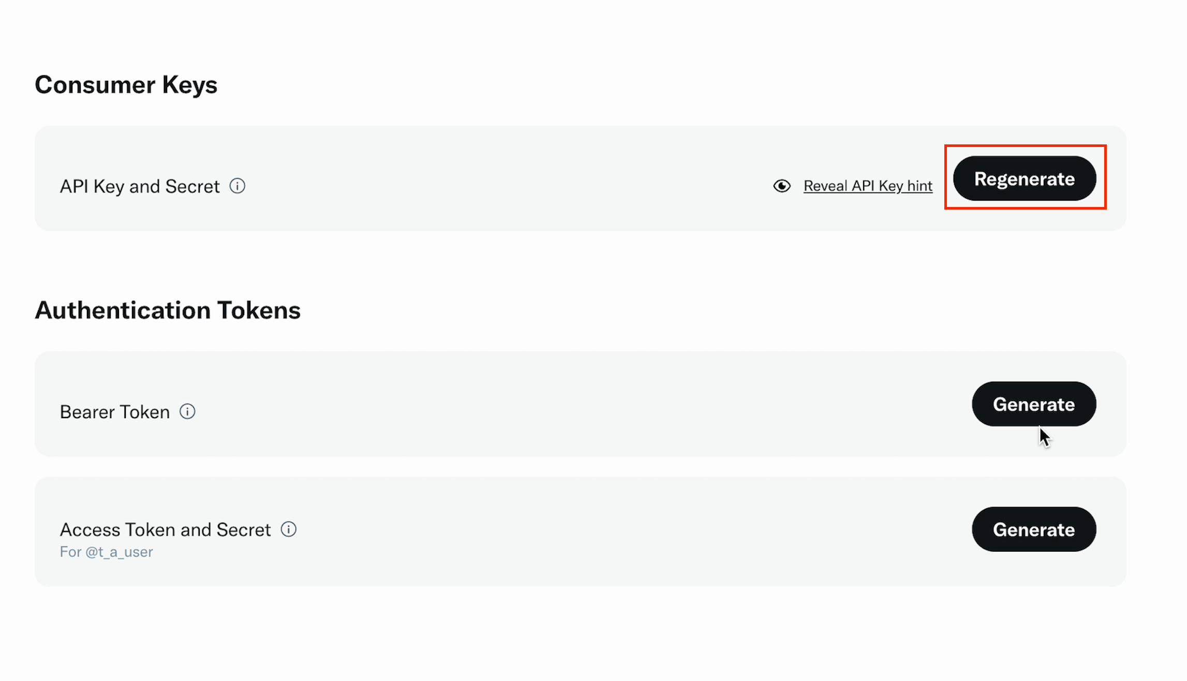This screenshot has height=681, width=1187.
Task: Click the Consumer Keys heading
Action: (126, 85)
